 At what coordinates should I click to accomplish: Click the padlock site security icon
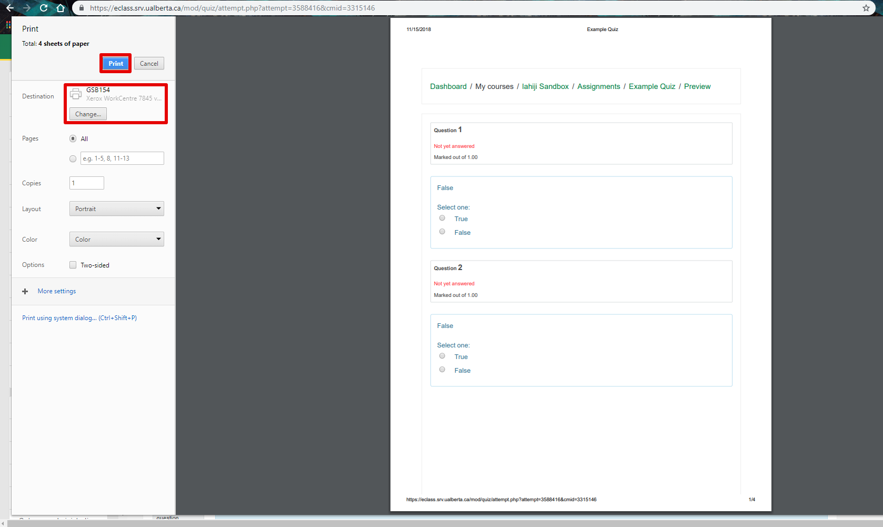pos(81,8)
